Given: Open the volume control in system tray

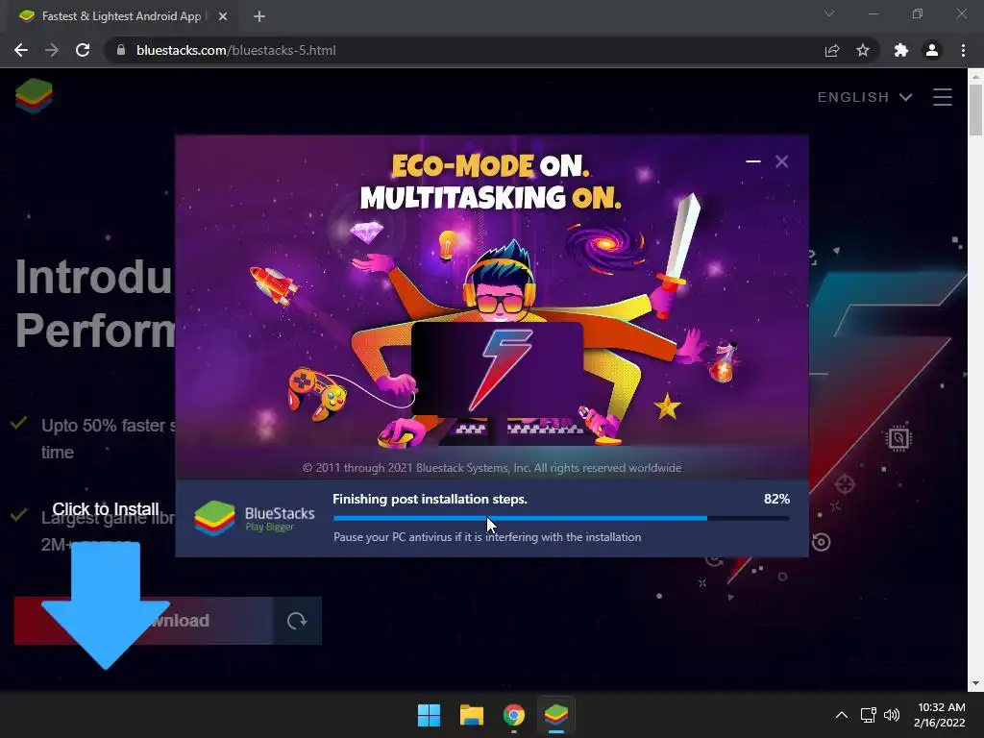Looking at the screenshot, I should pos(892,715).
